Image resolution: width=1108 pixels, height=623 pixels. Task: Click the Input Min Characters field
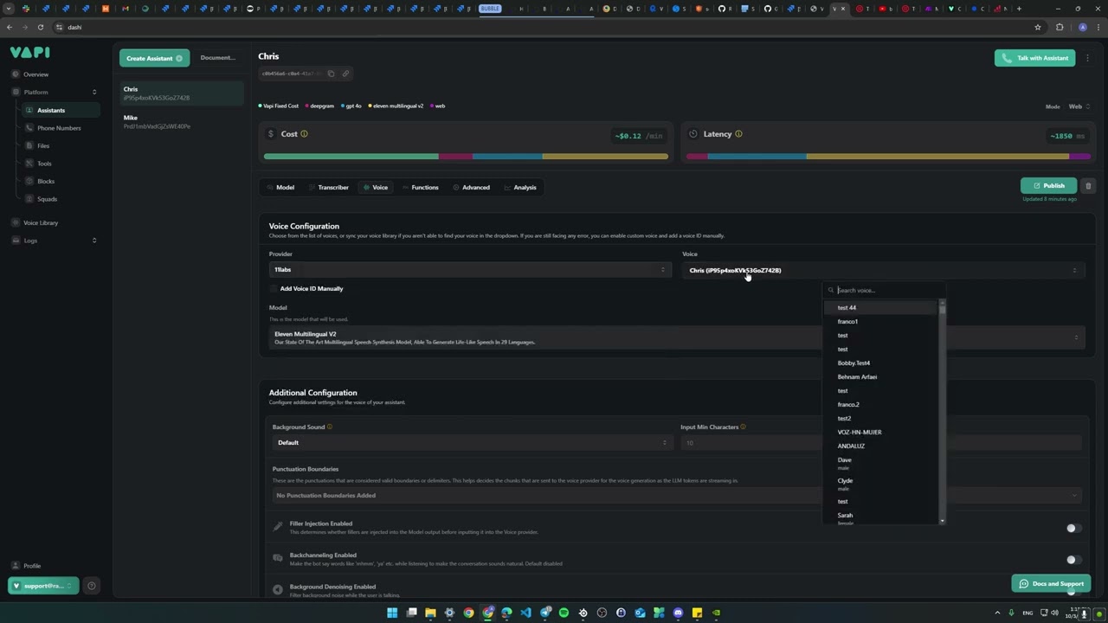[x=881, y=443]
